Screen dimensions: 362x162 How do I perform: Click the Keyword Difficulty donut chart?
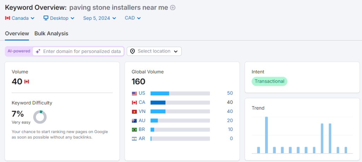tap(40, 117)
